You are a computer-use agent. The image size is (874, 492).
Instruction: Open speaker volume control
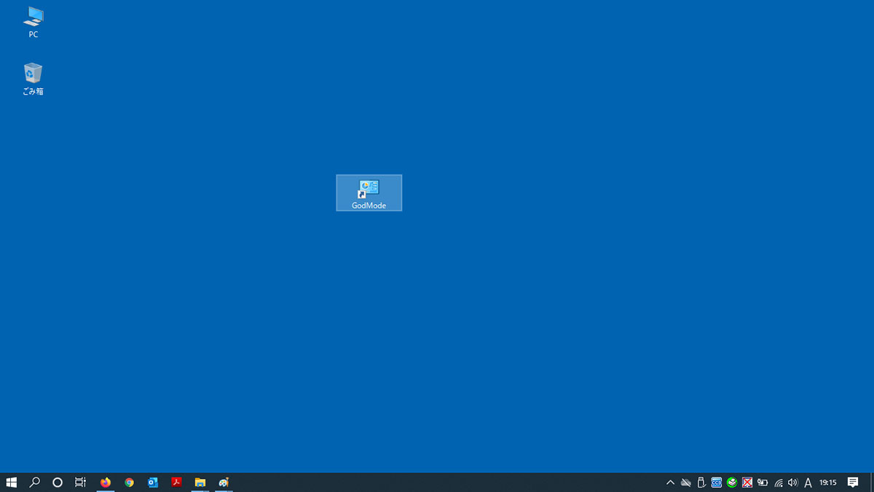click(793, 483)
